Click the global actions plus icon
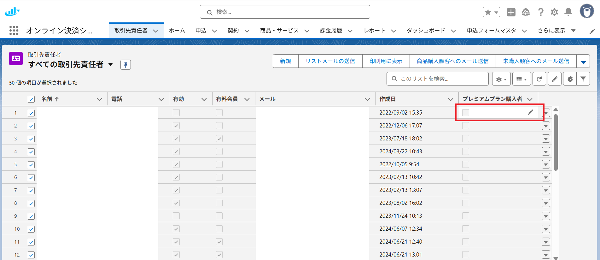The width and height of the screenshot is (600, 260). (511, 12)
